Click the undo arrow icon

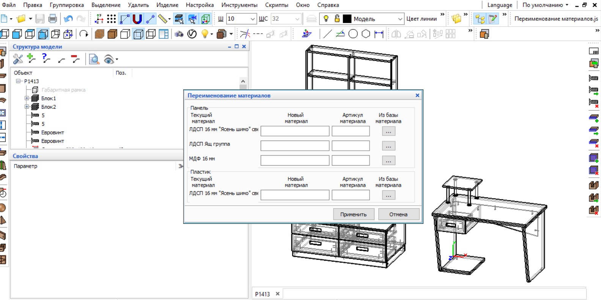pos(68,19)
